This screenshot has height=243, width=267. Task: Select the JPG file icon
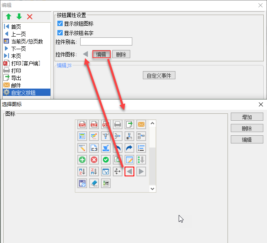point(82,124)
